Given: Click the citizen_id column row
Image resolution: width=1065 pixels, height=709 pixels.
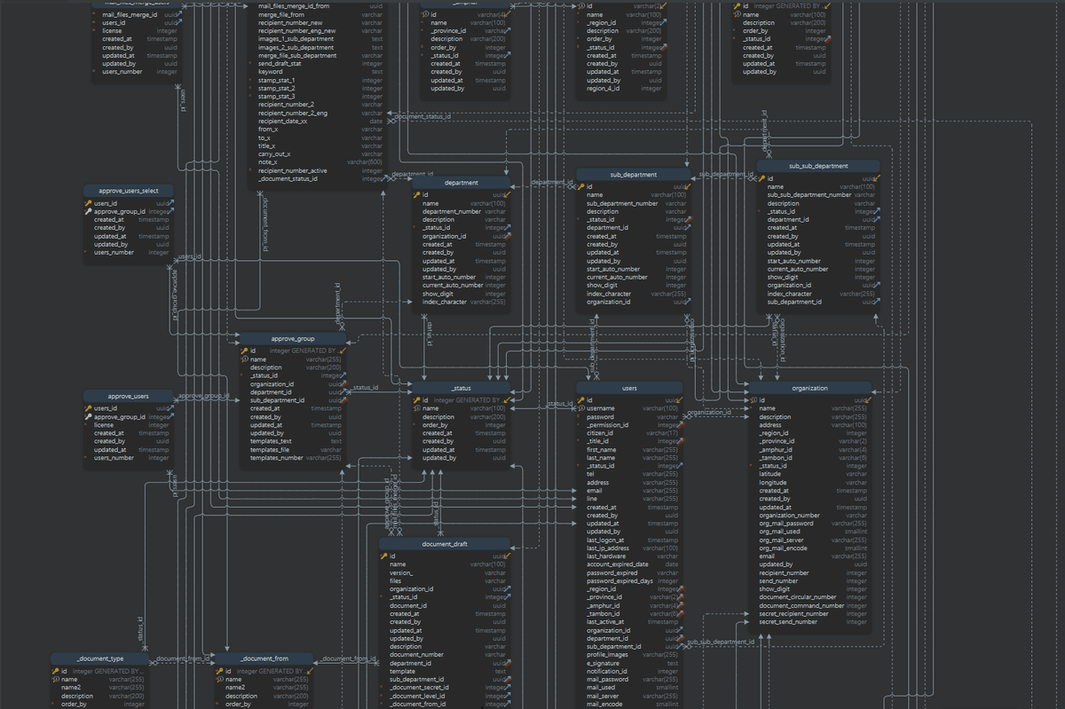Looking at the screenshot, I should (631, 433).
